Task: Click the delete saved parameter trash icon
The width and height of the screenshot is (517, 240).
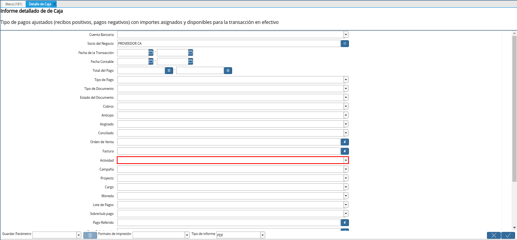Action: point(90,235)
